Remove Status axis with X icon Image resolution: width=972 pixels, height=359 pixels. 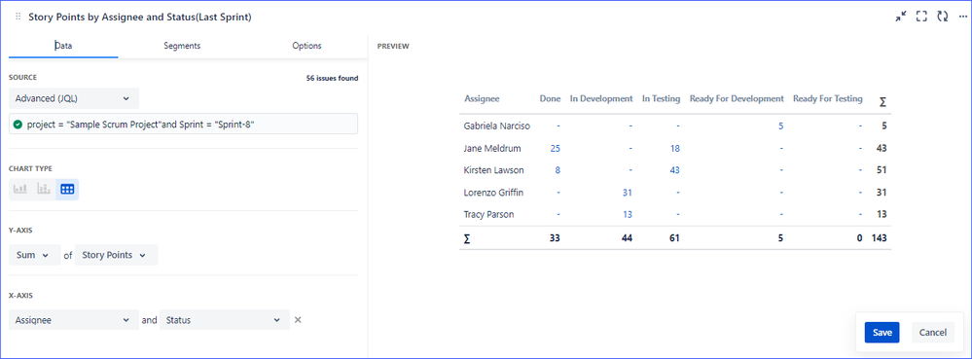[298, 320]
